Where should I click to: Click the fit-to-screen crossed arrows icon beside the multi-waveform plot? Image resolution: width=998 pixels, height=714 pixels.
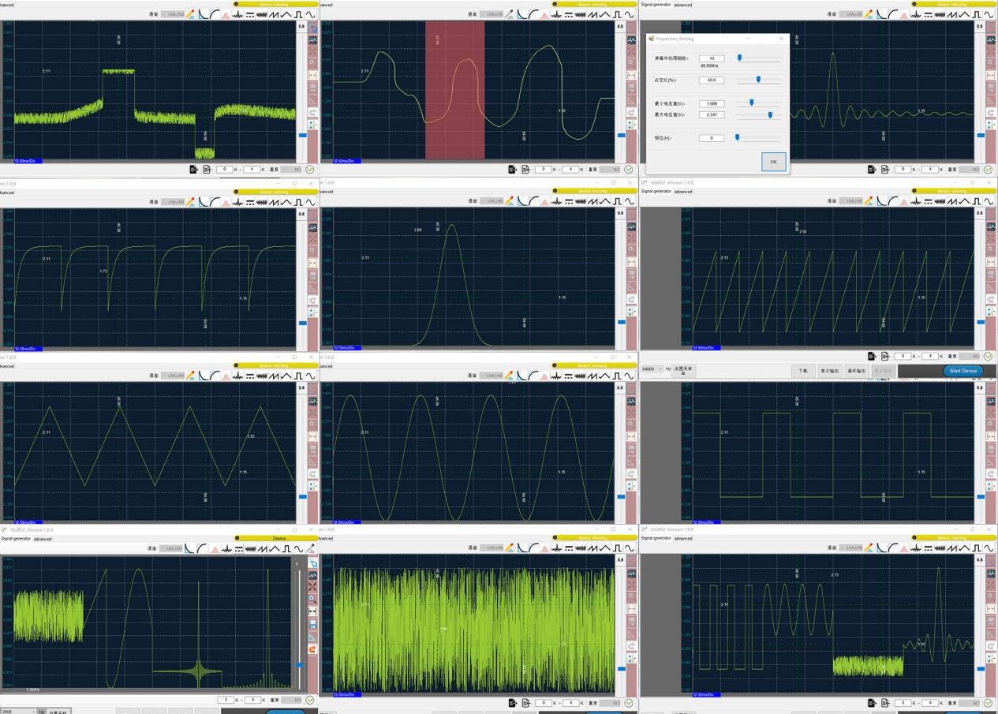click(x=312, y=587)
